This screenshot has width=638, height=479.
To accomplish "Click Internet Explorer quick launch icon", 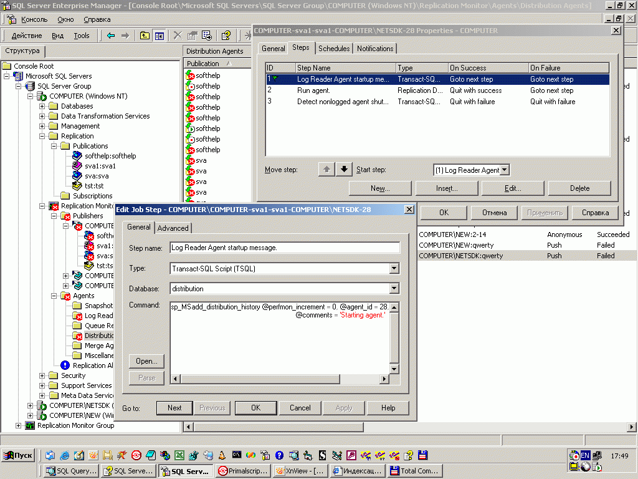I will click(64, 455).
